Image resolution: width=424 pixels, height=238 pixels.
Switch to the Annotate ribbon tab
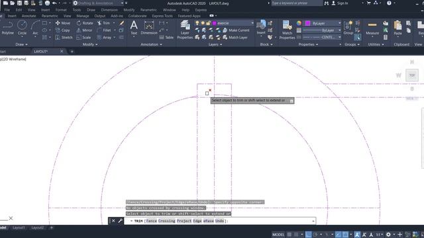click(x=29, y=16)
